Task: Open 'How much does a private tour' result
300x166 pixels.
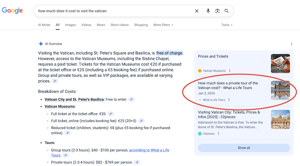Action: (x=228, y=85)
